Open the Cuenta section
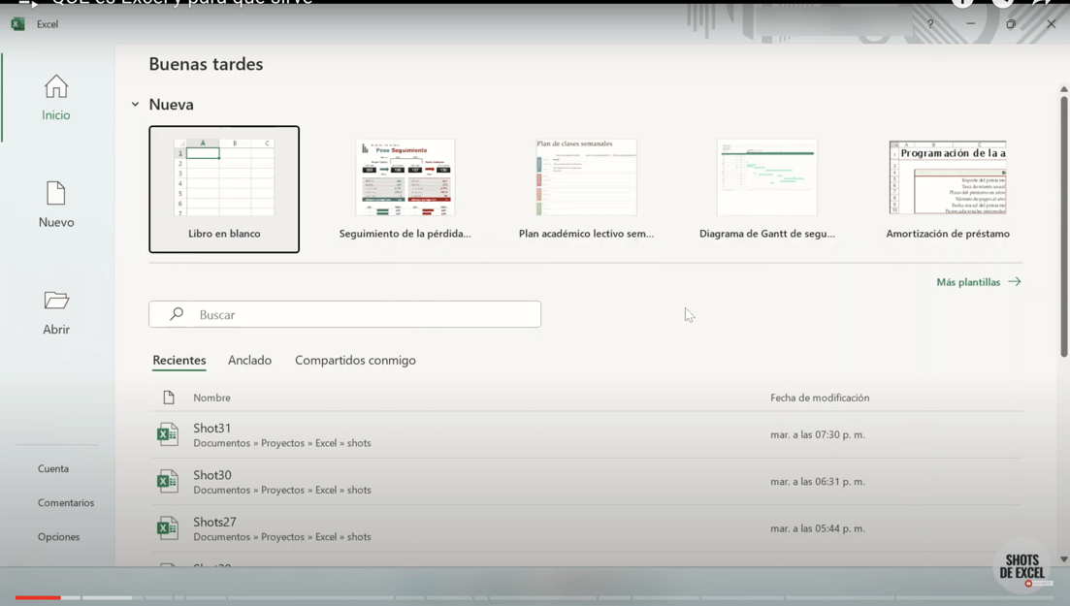The width and height of the screenshot is (1070, 606). click(x=53, y=468)
